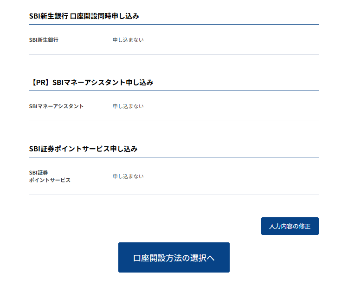Click 申し込まない value beside SBIマネーアシスタント
This screenshot has width=348, height=286.
[128, 106]
